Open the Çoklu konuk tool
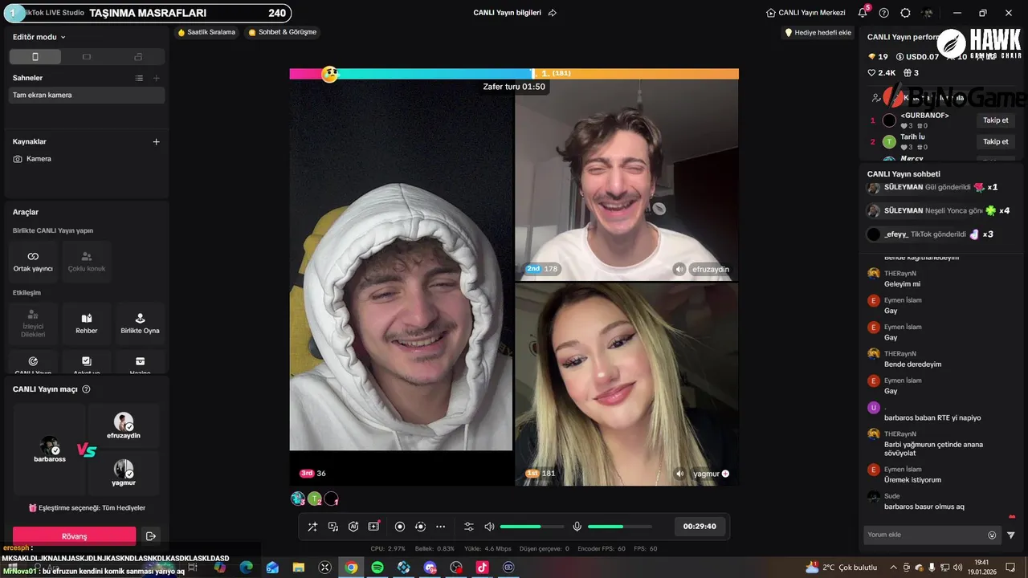Image resolution: width=1028 pixels, height=578 pixels. click(x=87, y=261)
